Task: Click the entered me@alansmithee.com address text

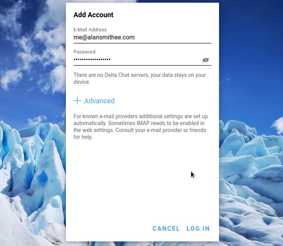Action: tap(104, 37)
